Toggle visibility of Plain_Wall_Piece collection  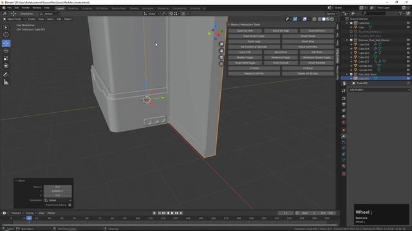[408, 74]
